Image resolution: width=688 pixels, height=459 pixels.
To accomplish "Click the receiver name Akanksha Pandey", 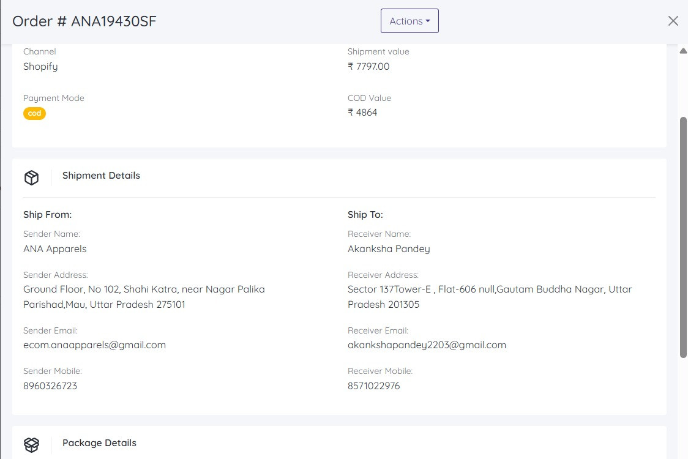I will tap(389, 249).
